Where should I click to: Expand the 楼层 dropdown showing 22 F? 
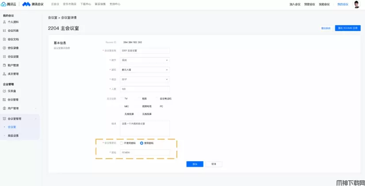coord(145,79)
